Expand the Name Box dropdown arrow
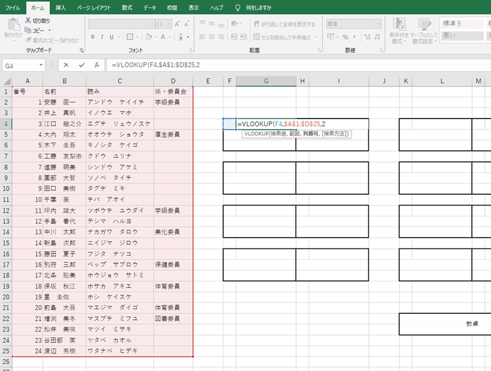 point(41,65)
